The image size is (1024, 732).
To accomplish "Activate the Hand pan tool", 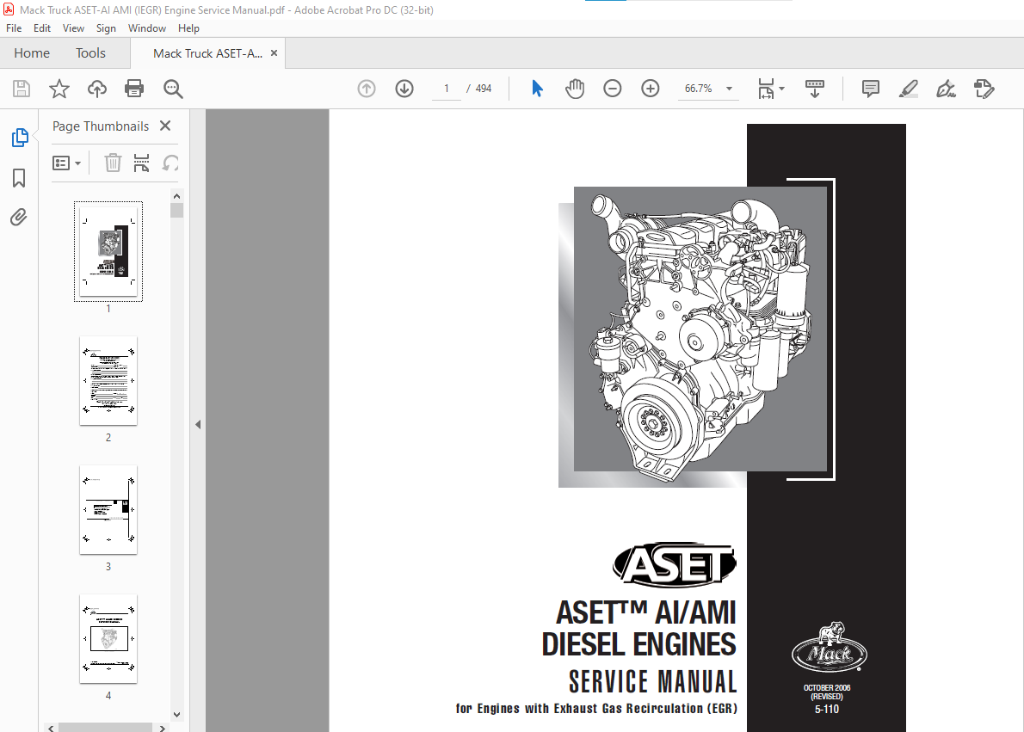I will (x=575, y=88).
